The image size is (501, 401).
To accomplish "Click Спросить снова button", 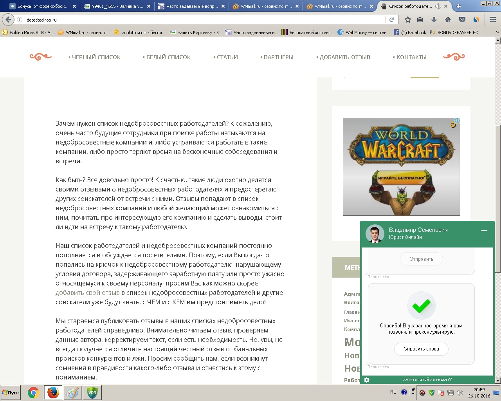I will pos(422,349).
